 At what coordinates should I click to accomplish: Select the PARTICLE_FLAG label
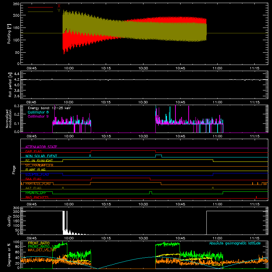pos(38,184)
